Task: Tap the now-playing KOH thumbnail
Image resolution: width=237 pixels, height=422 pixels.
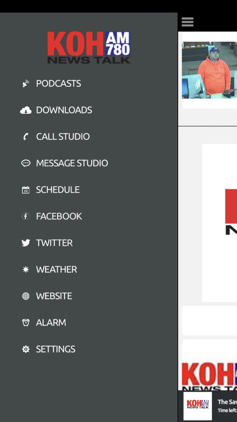Action: pos(197,406)
